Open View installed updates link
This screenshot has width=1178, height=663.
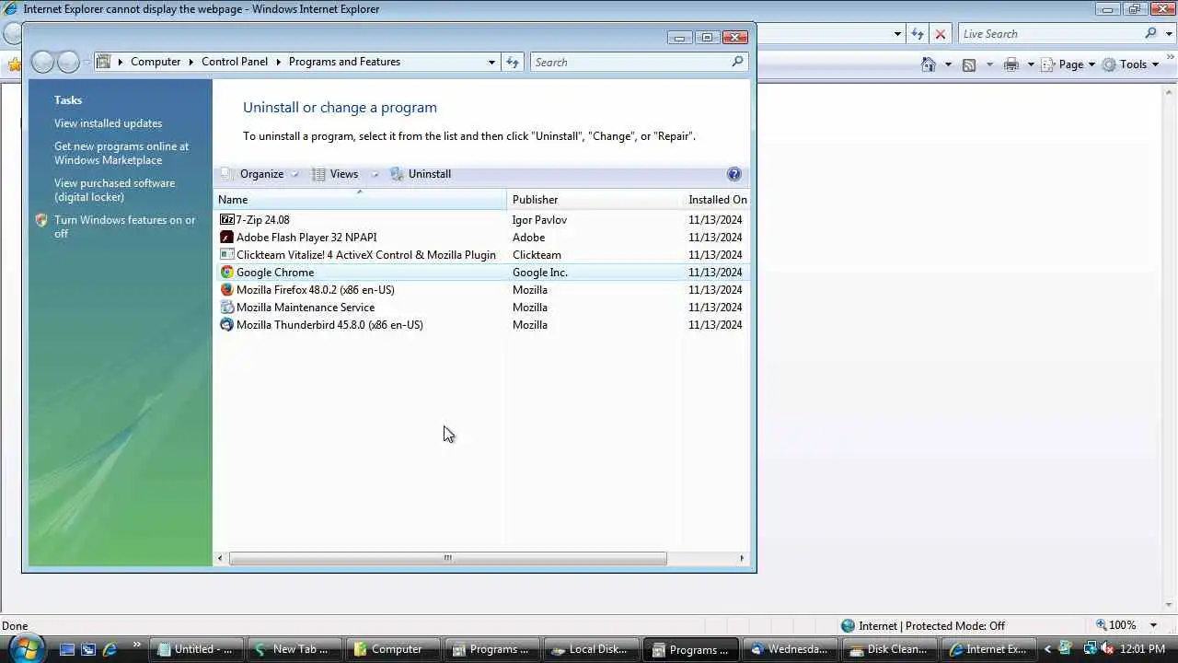point(108,123)
